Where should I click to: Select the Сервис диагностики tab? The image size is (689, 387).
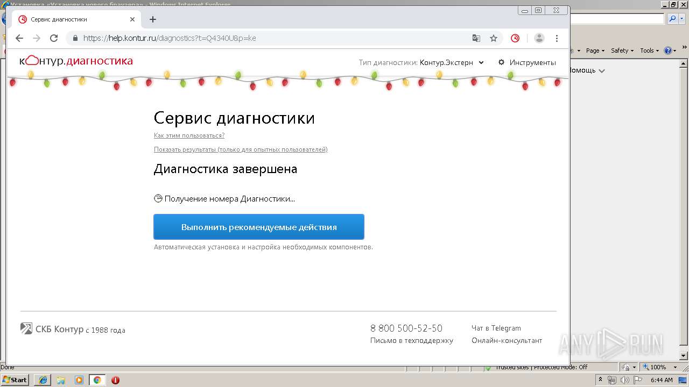coord(75,19)
